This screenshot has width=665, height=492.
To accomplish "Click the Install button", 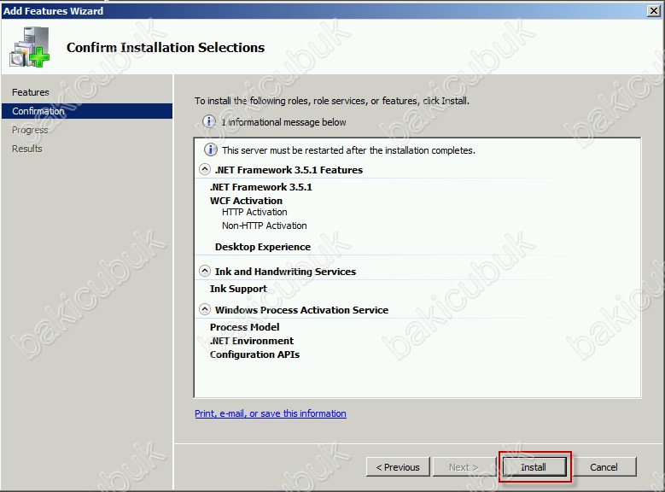I will coord(534,467).
